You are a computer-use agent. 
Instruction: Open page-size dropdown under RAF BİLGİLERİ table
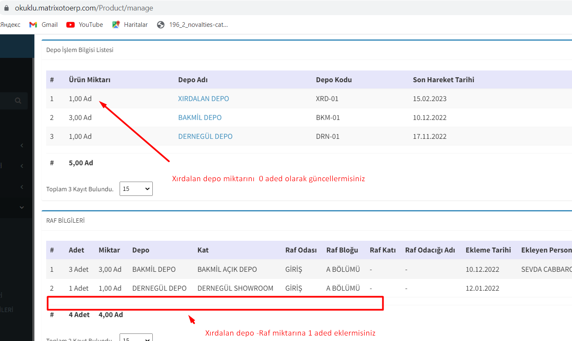click(136, 338)
